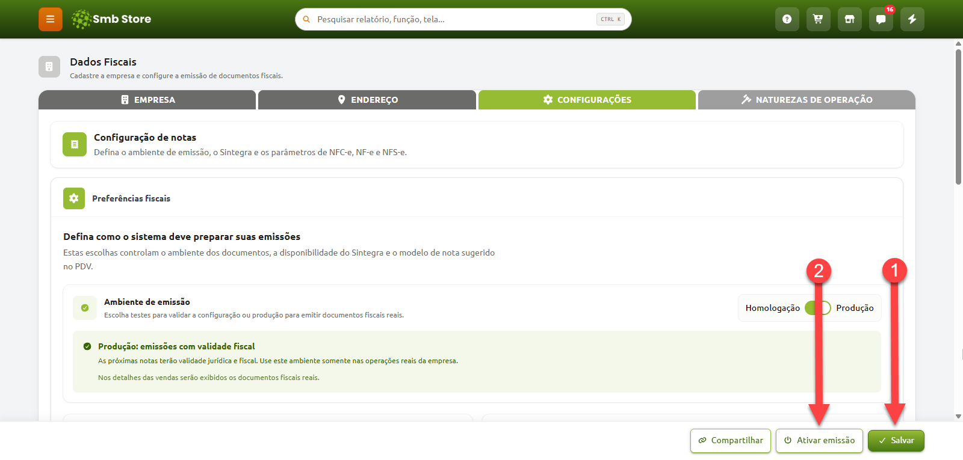Click the Salvar button

coord(896,441)
